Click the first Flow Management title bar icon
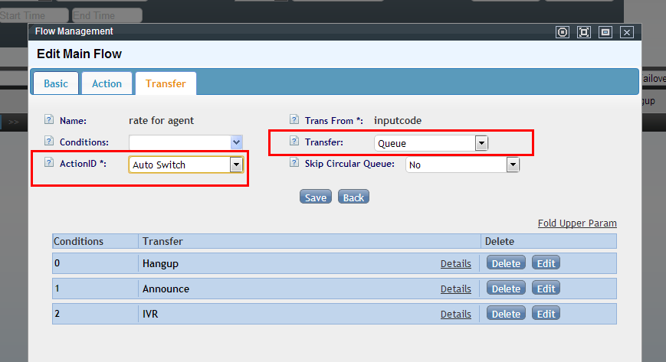 [x=563, y=32]
